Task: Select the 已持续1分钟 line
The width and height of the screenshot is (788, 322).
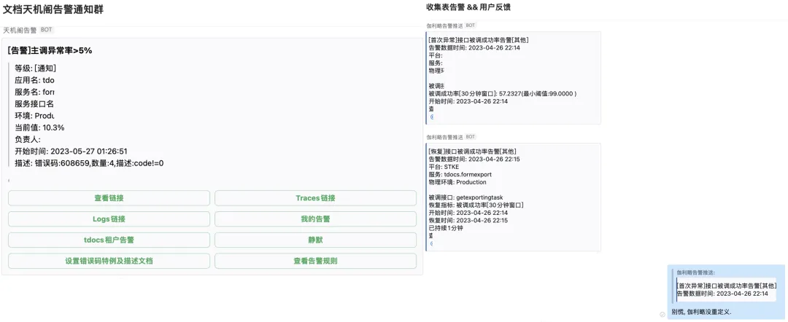Action: pyautogui.click(x=446, y=228)
